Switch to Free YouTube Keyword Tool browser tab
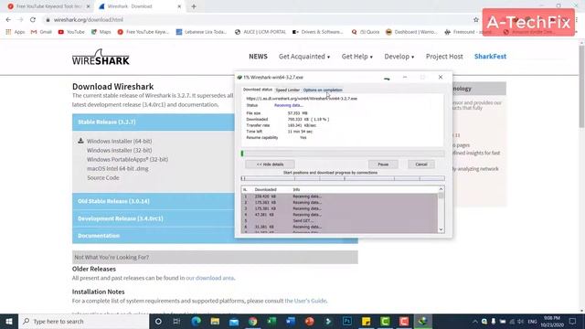 (x=48, y=6)
